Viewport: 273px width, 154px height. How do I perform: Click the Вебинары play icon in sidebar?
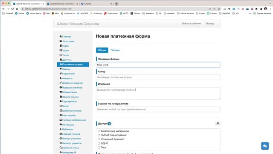61,129
